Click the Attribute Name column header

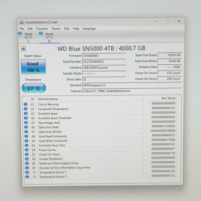coord(48,99)
